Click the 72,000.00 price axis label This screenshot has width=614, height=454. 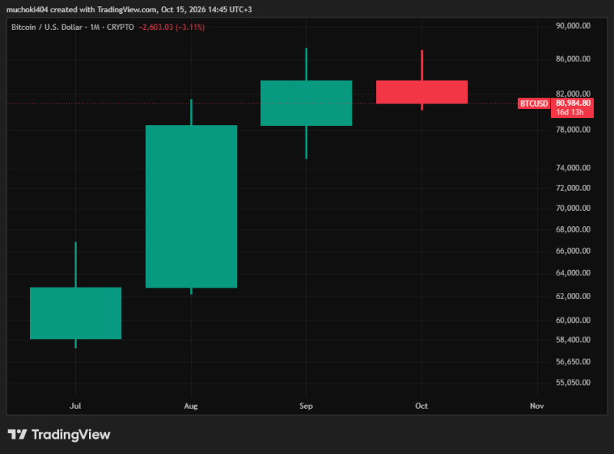[x=573, y=188]
